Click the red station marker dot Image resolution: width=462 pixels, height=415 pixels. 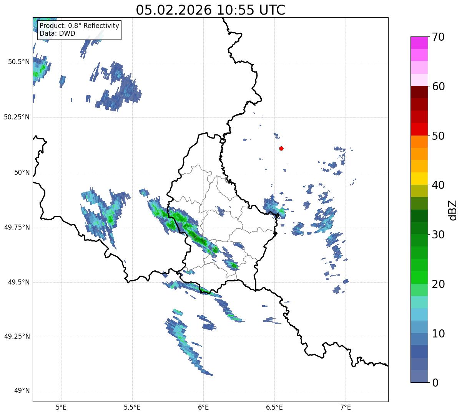281,148
